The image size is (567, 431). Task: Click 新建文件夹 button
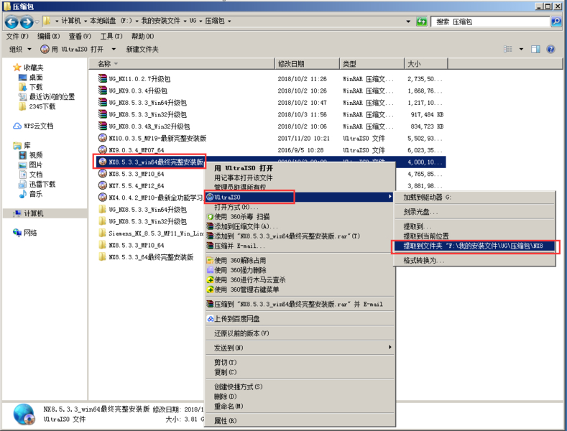point(142,49)
